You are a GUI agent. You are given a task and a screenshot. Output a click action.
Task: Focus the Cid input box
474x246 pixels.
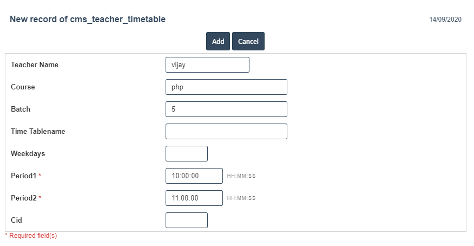pos(187,221)
